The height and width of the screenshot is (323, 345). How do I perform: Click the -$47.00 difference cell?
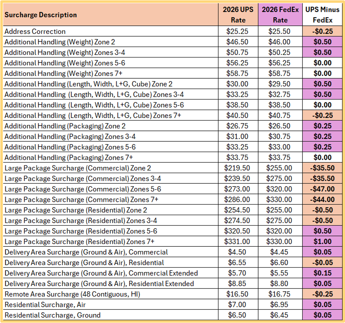(322, 189)
